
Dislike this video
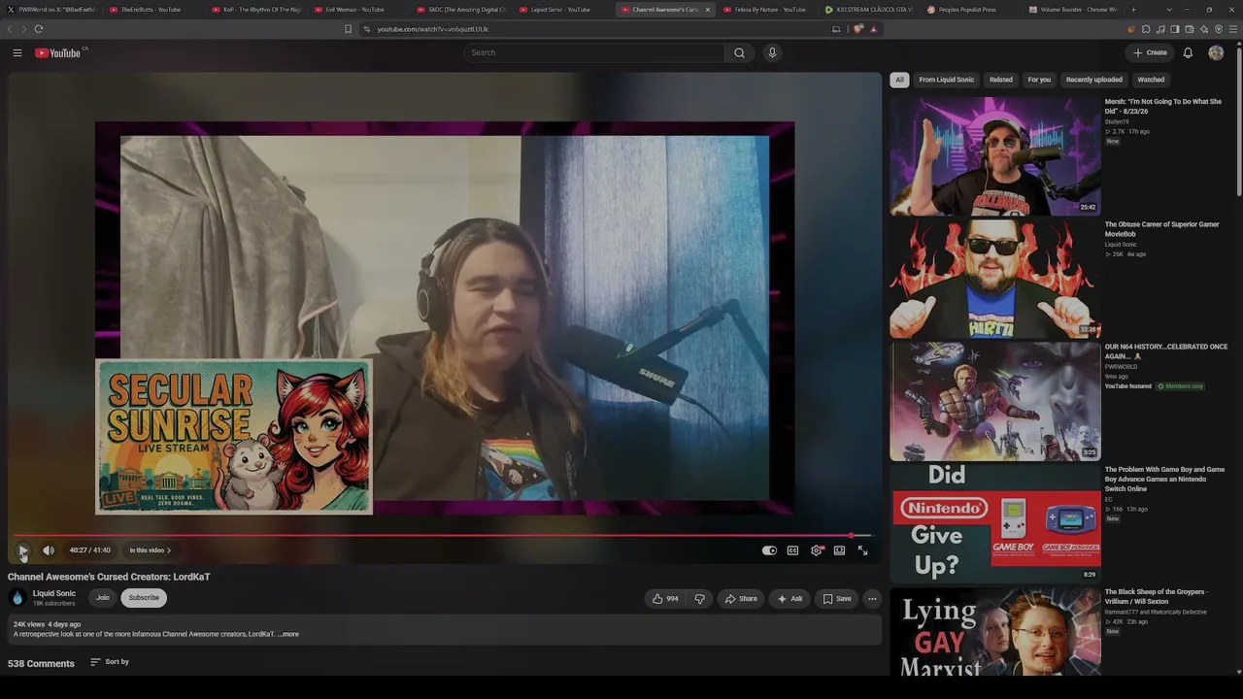tap(699, 599)
